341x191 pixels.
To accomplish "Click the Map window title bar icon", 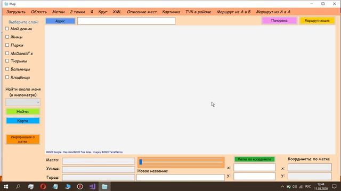I will click(x=6, y=4).
